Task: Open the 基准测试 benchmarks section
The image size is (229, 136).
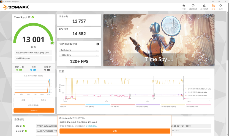Action: pyautogui.click(x=193, y=7)
